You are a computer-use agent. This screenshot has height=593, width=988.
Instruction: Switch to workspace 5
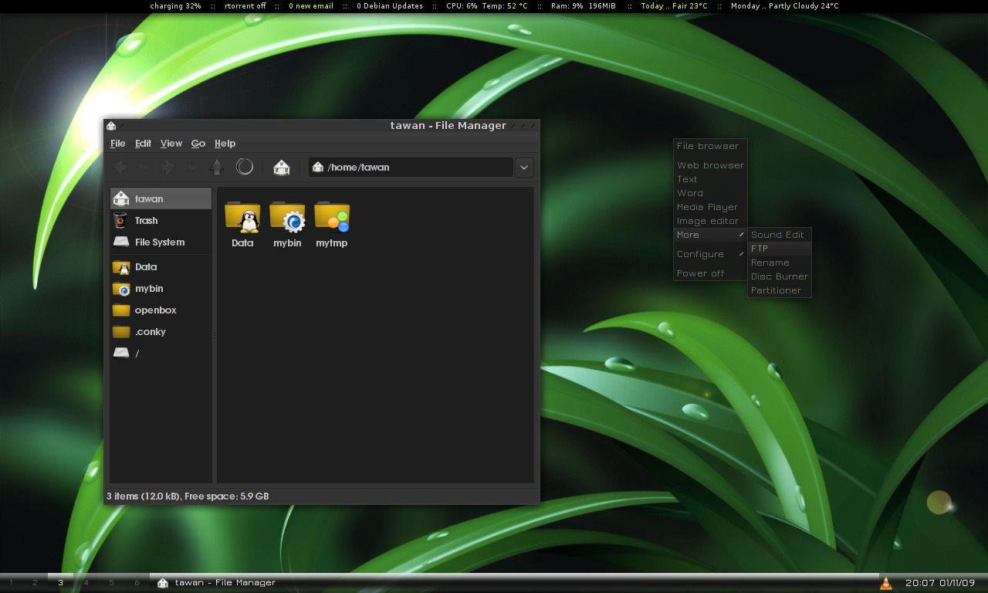point(111,583)
